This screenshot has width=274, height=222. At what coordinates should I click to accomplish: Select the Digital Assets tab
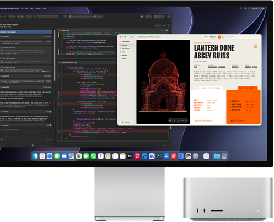[248, 88]
